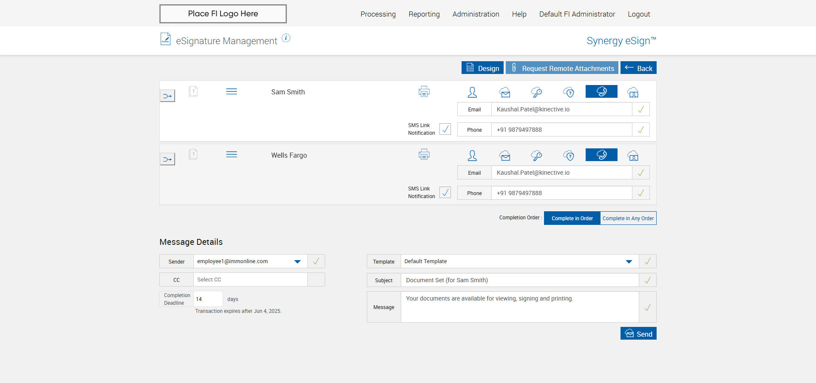This screenshot has width=816, height=383.
Task: Click the Transaction expires after Jun 4, 2025 note
Action: tap(238, 311)
